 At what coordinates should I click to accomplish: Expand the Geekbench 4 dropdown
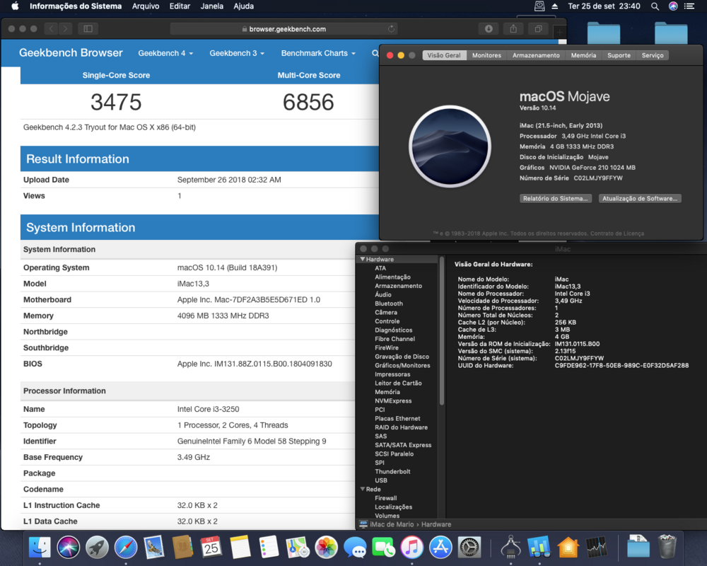pos(165,53)
